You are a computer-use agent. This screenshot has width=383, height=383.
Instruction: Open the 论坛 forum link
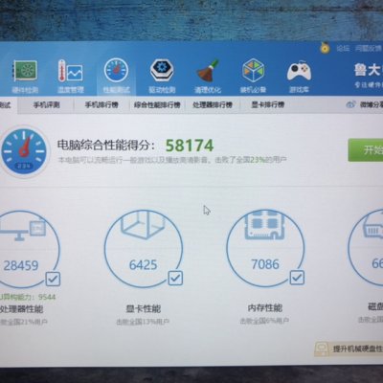point(343,49)
